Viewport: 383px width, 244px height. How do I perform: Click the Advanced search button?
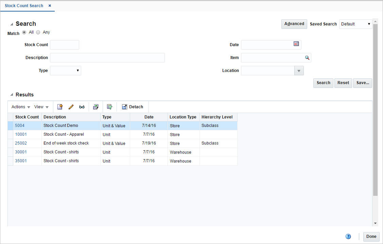coord(294,24)
